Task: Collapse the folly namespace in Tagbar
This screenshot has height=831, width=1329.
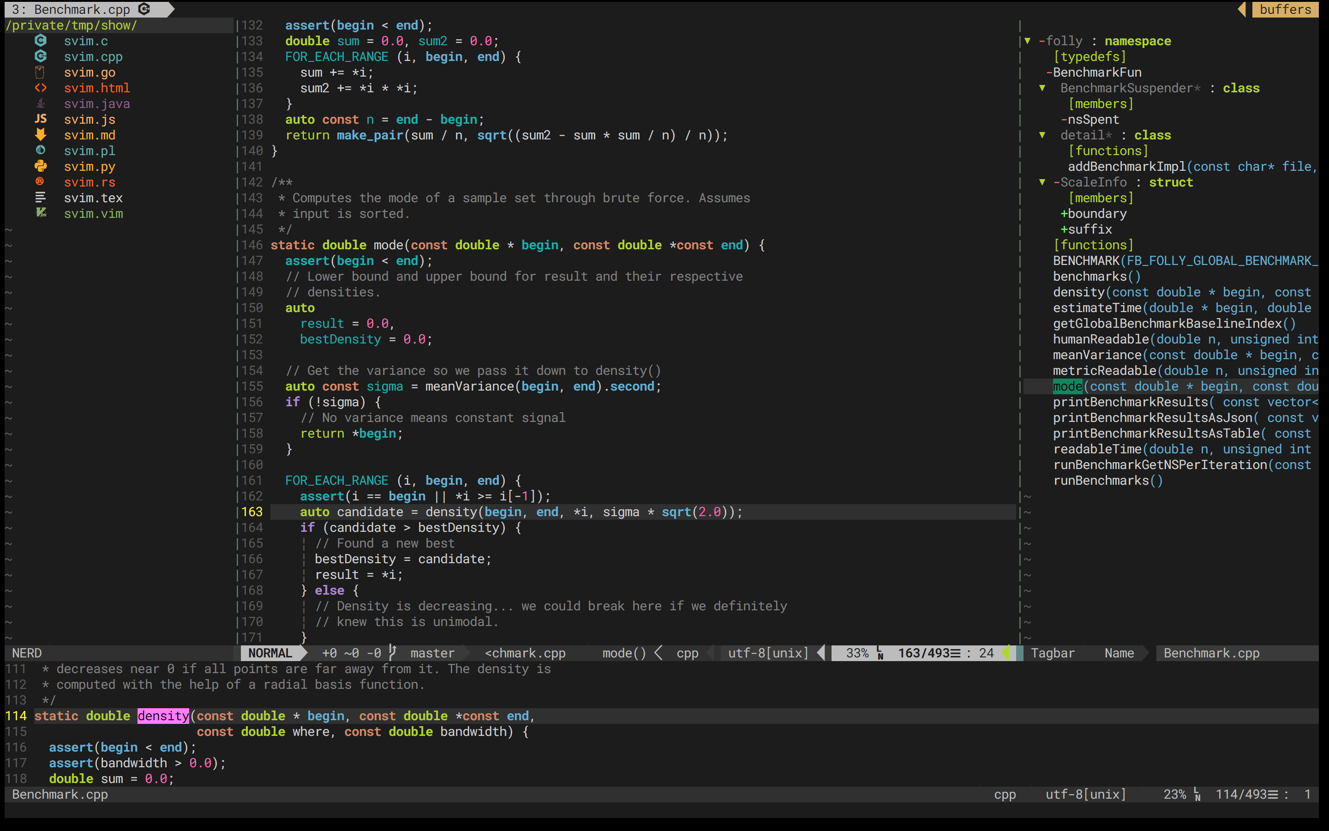Action: tap(1028, 41)
